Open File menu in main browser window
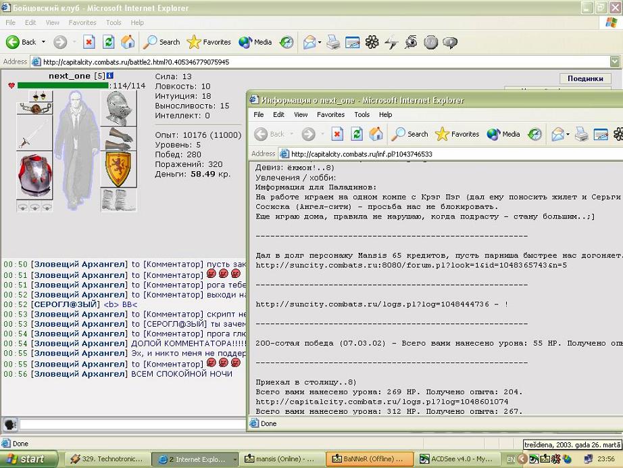The height and width of the screenshot is (468, 623). [x=11, y=23]
